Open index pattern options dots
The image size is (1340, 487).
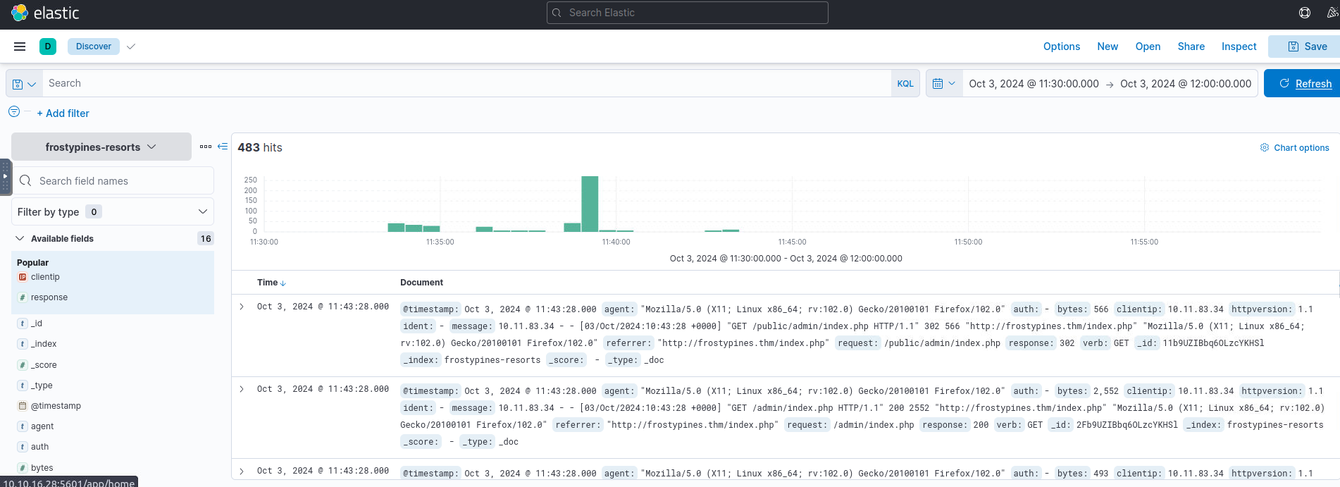point(205,147)
